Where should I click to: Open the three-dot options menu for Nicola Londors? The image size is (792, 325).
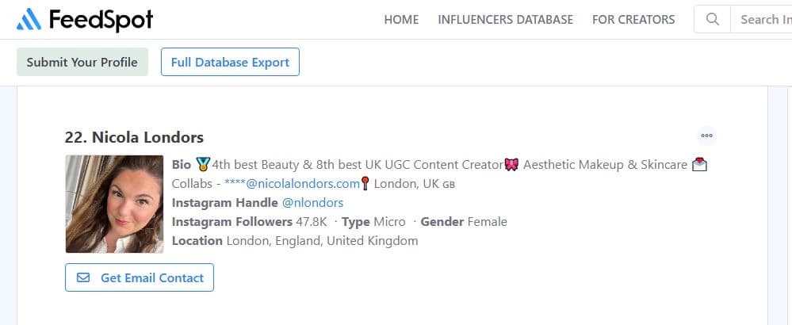coord(706,136)
